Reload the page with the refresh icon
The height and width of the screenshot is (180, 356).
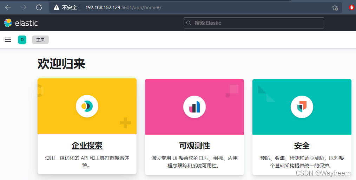[39, 7]
